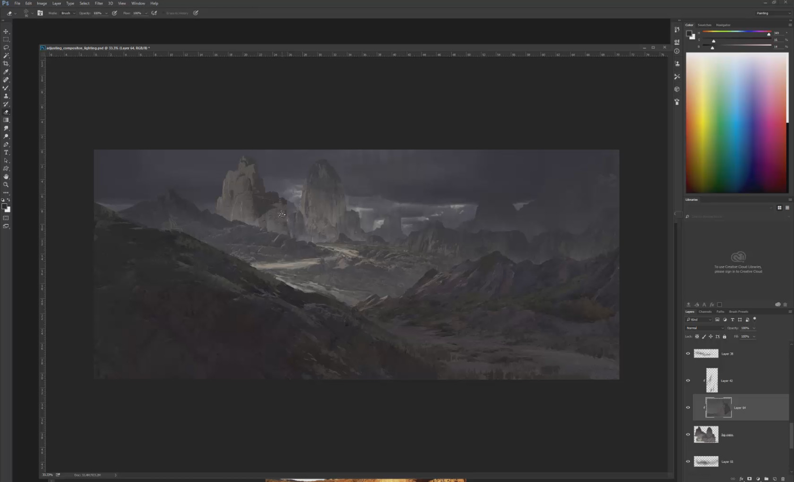Open the eraser Mode dropdown
Image resolution: width=794 pixels, height=482 pixels.
pyautogui.click(x=68, y=13)
